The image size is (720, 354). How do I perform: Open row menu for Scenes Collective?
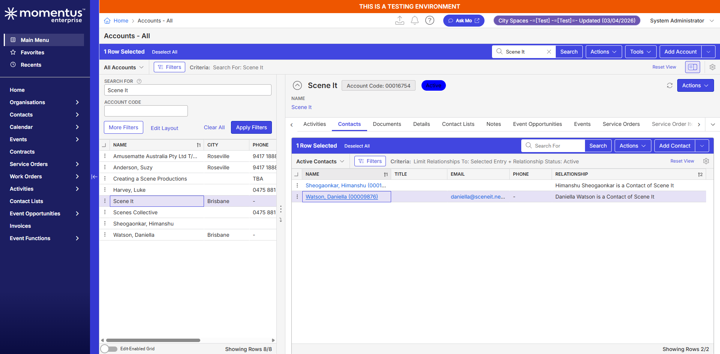tap(105, 212)
